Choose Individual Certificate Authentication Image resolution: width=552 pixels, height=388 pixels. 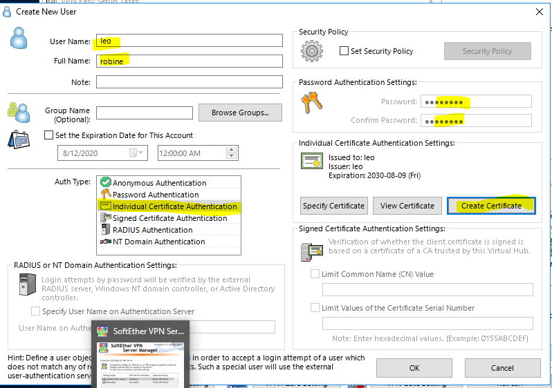tap(169, 206)
